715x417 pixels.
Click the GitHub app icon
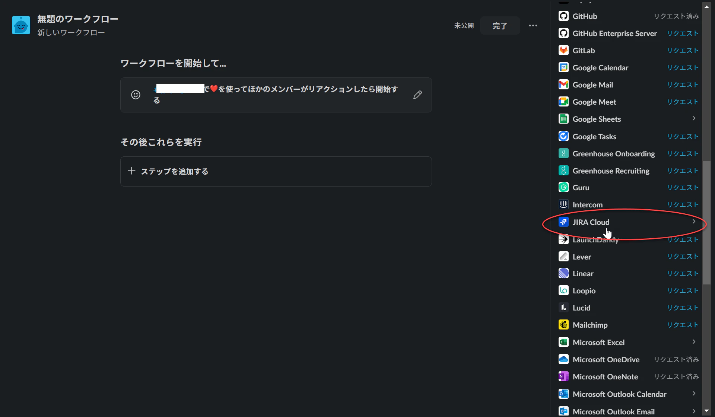[563, 16]
